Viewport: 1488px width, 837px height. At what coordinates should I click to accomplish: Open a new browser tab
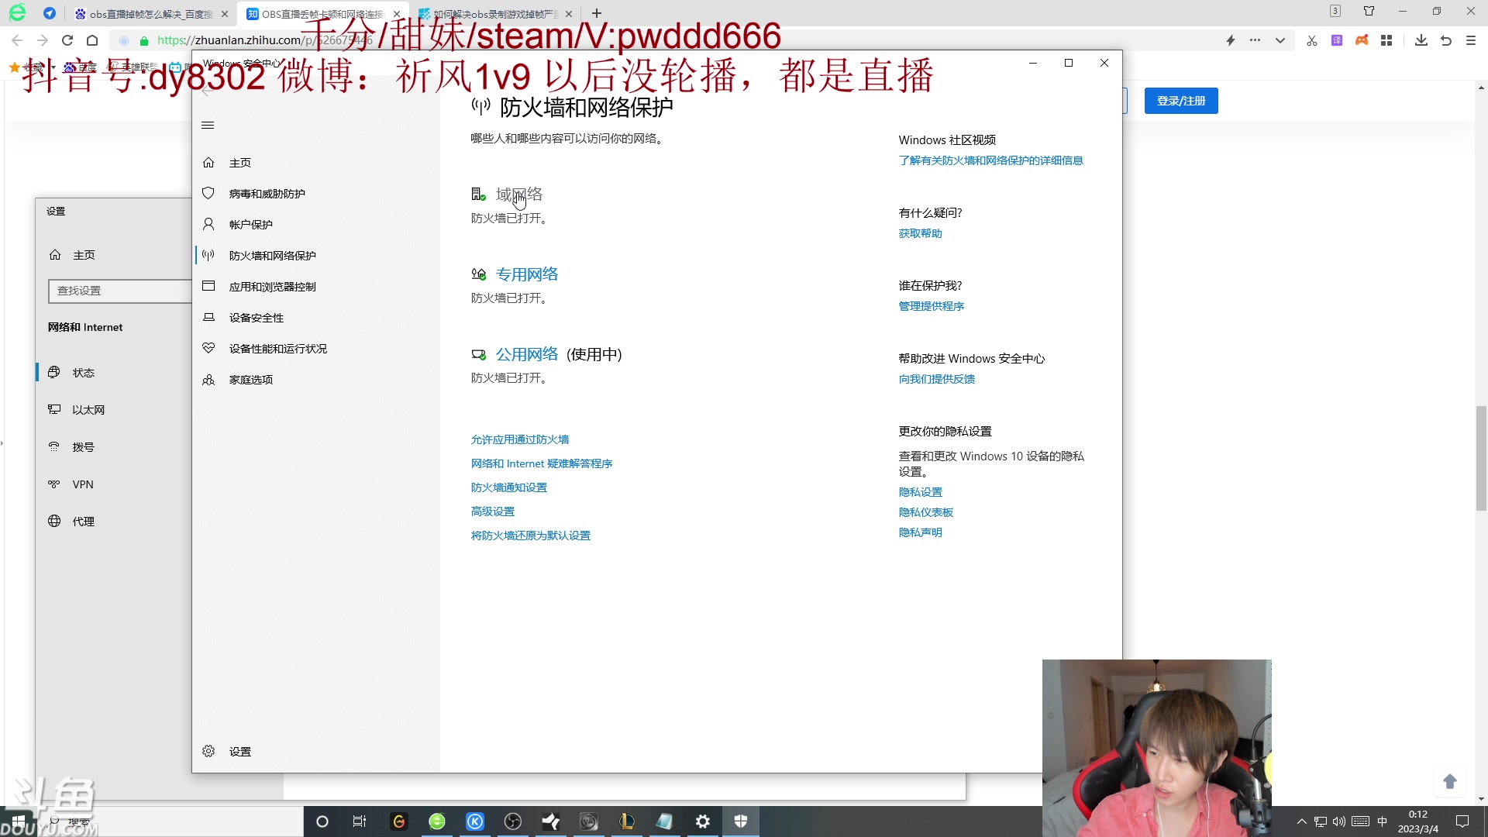[597, 13]
